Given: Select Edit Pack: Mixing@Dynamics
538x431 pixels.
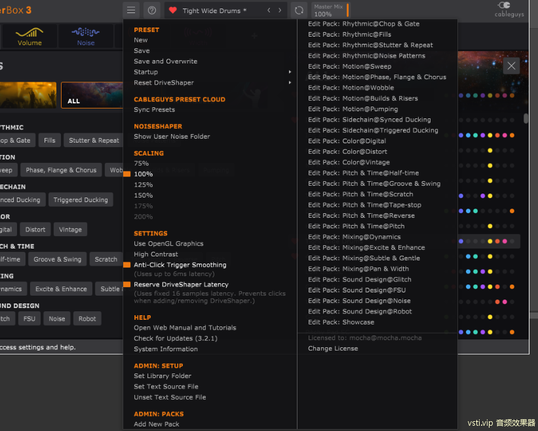Looking at the screenshot, I should coord(355,237).
